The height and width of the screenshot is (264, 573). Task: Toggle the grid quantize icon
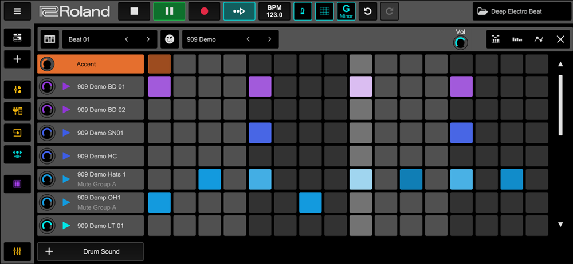click(324, 11)
